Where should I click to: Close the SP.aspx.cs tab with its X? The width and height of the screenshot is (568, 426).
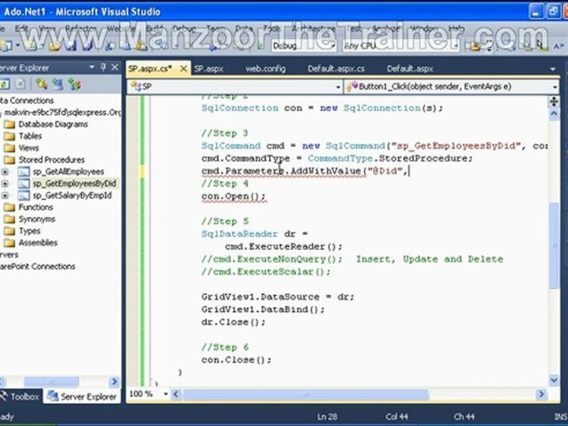183,68
